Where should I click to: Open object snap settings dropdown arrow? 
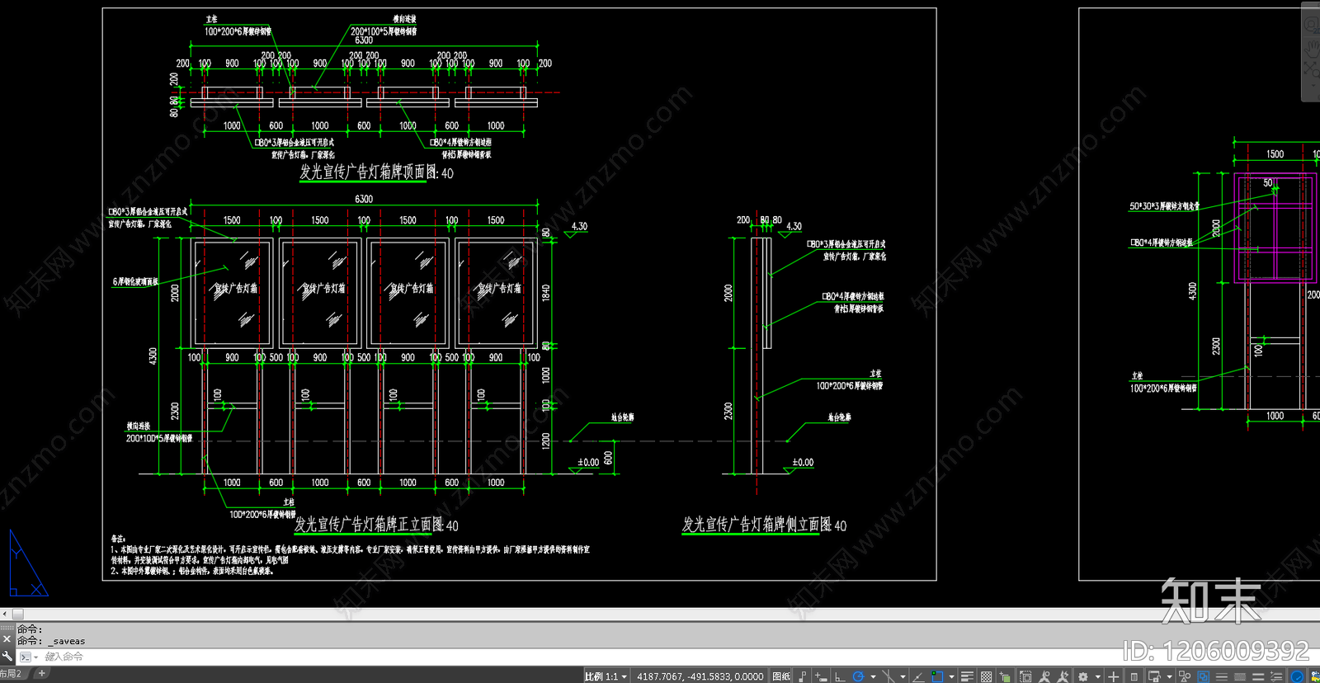pyautogui.click(x=951, y=676)
